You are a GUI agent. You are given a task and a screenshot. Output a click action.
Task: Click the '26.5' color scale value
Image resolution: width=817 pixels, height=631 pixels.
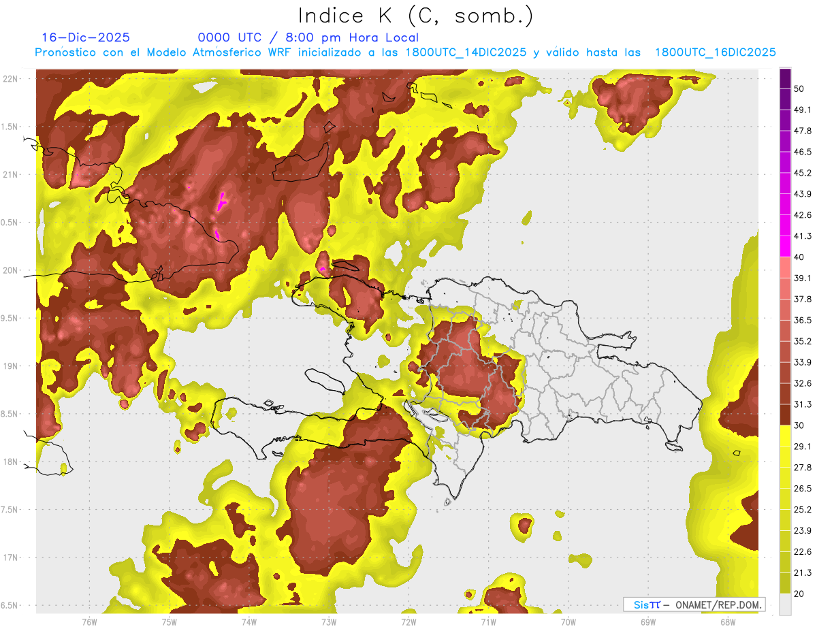pyautogui.click(x=803, y=488)
